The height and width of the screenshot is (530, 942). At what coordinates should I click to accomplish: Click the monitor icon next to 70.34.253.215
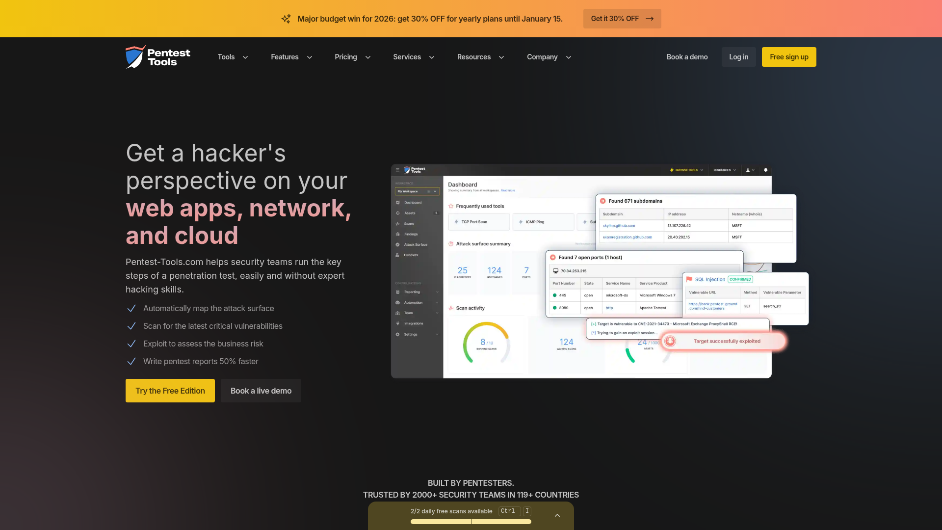pyautogui.click(x=556, y=270)
